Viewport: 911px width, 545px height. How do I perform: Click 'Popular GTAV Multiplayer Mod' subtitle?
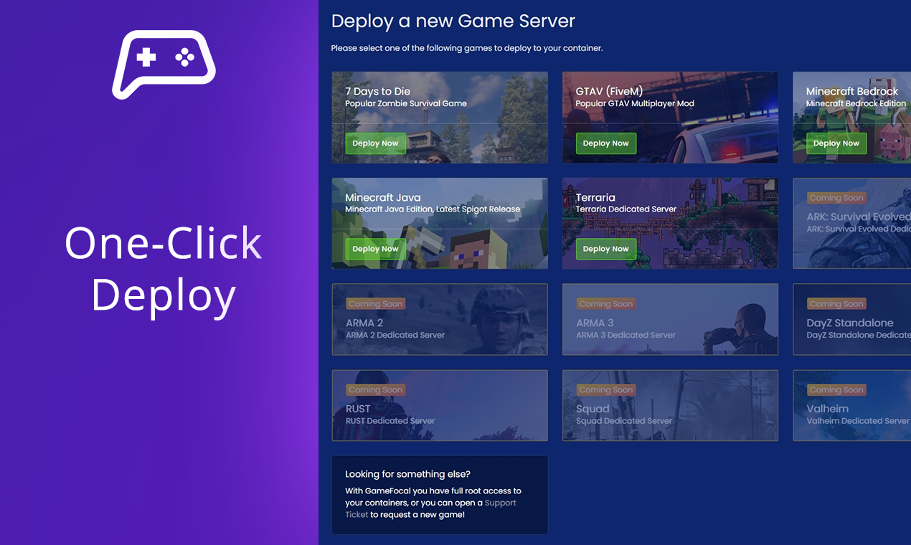tap(635, 103)
